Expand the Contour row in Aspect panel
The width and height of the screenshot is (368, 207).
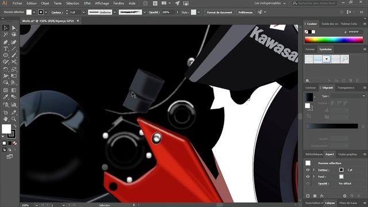pyautogui.click(x=313, y=170)
